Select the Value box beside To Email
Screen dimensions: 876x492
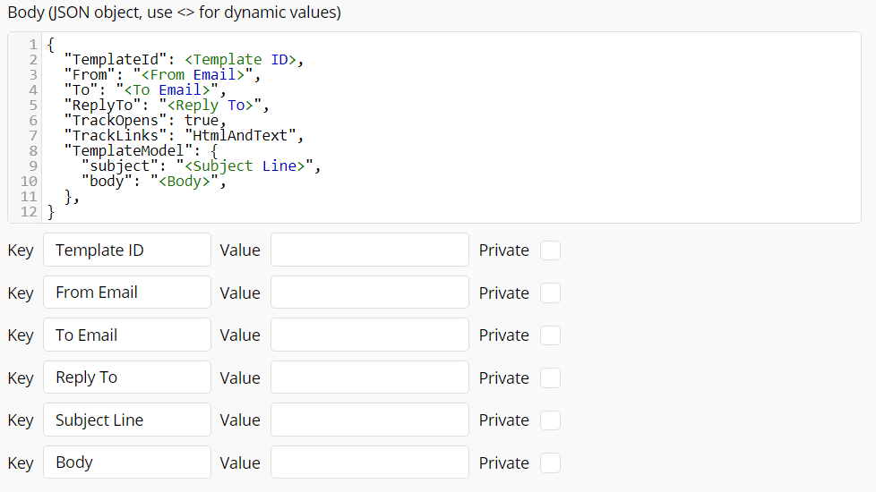coord(369,335)
